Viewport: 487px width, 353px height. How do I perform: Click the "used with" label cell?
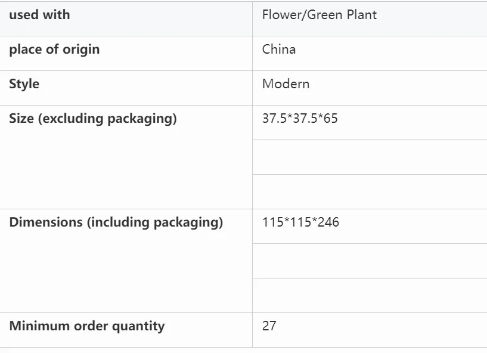(x=39, y=15)
